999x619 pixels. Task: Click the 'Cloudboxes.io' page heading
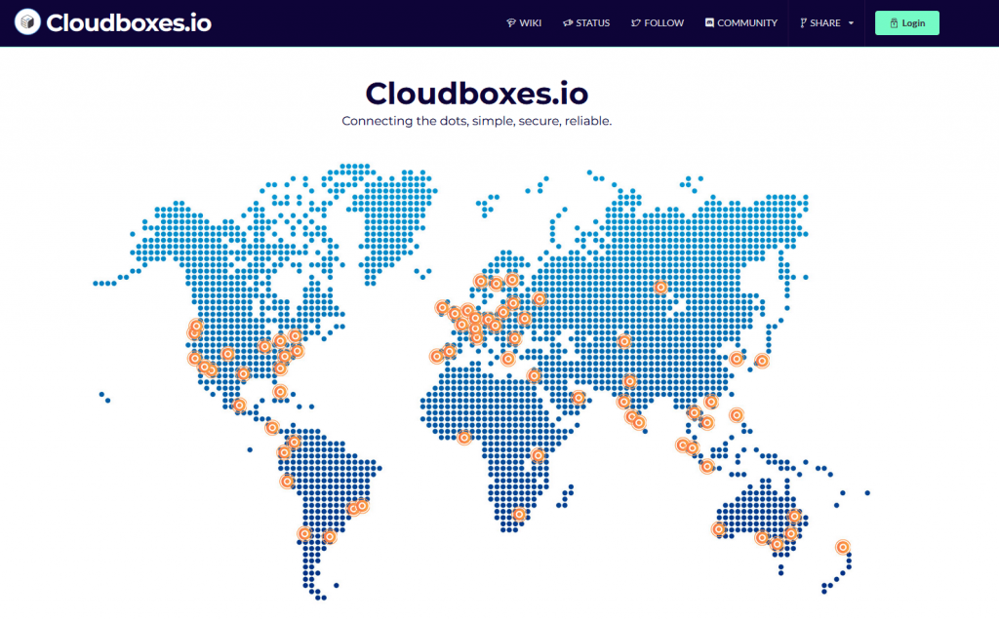click(x=476, y=93)
